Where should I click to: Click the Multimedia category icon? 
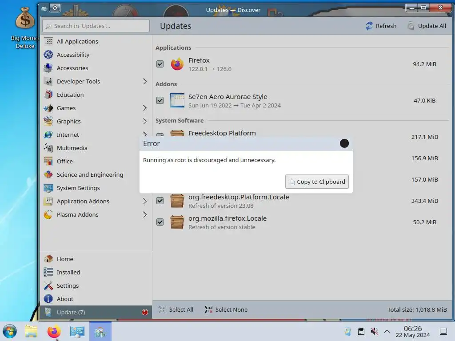tap(48, 148)
